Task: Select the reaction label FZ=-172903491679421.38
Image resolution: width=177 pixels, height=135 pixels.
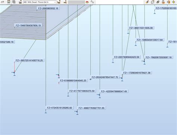Action: click(x=137, y=73)
